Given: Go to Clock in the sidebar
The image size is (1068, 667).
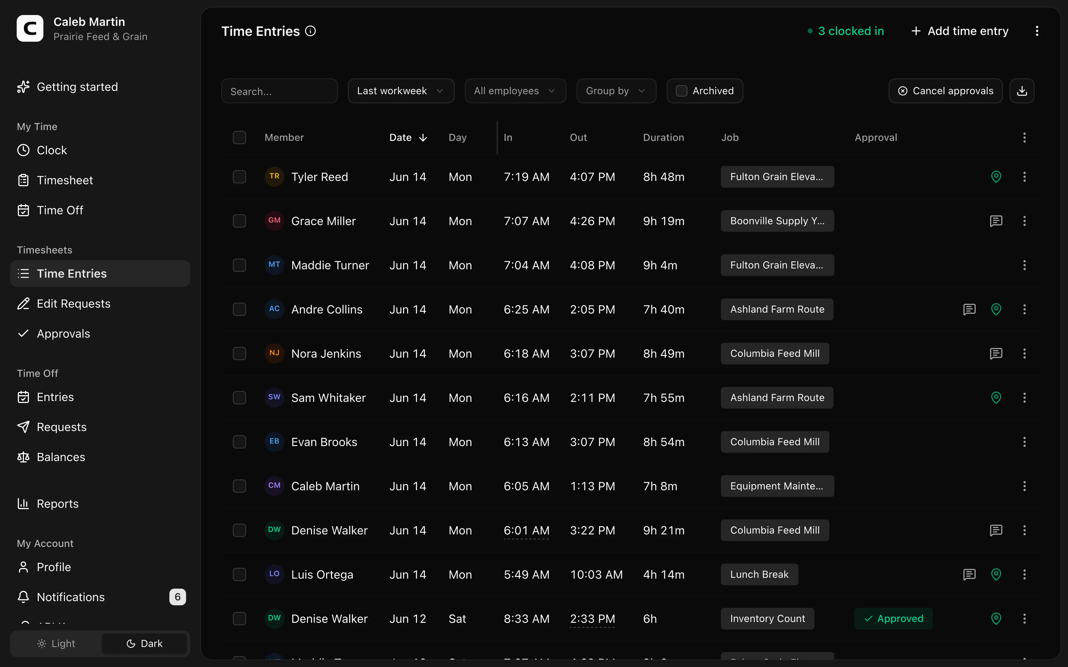Looking at the screenshot, I should 100,150.
